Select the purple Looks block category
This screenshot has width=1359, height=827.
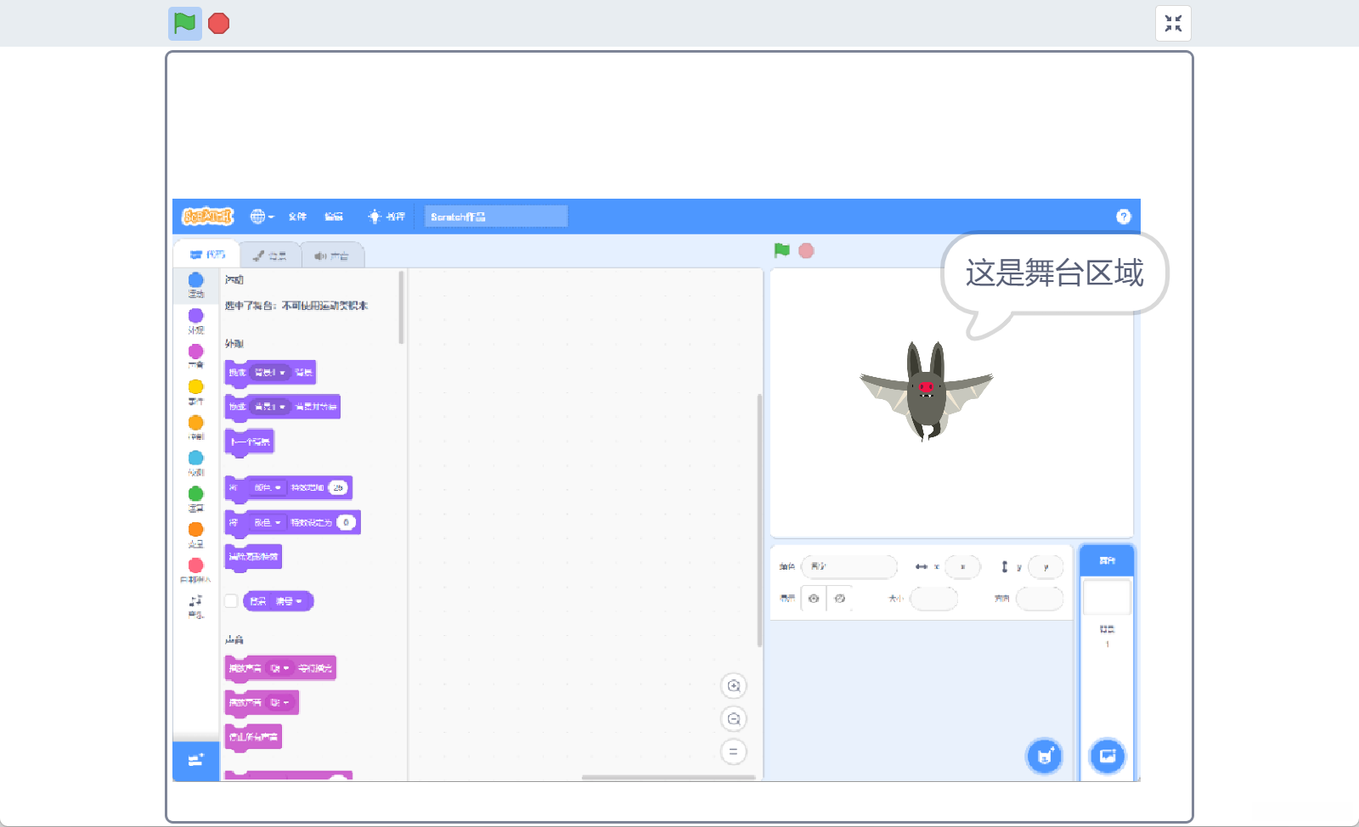196,321
